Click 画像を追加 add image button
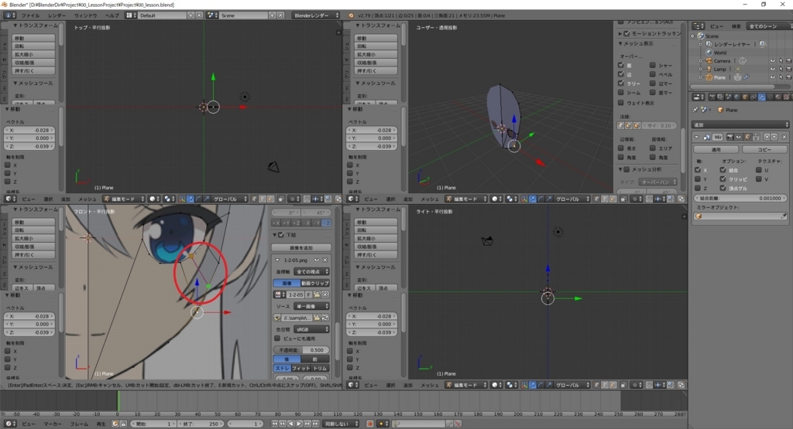Screen dimensions: 793x429 coord(301,248)
